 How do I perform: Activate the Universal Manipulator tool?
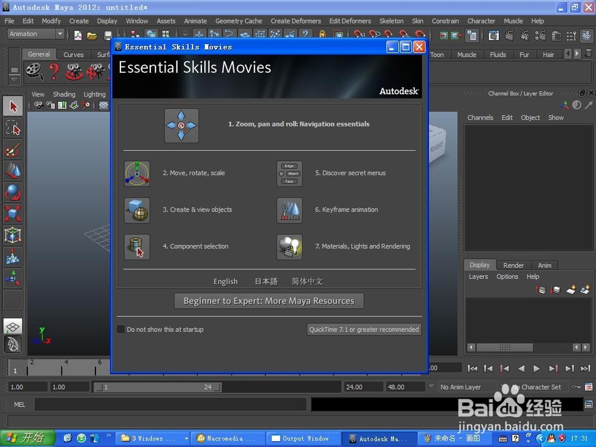(x=13, y=235)
